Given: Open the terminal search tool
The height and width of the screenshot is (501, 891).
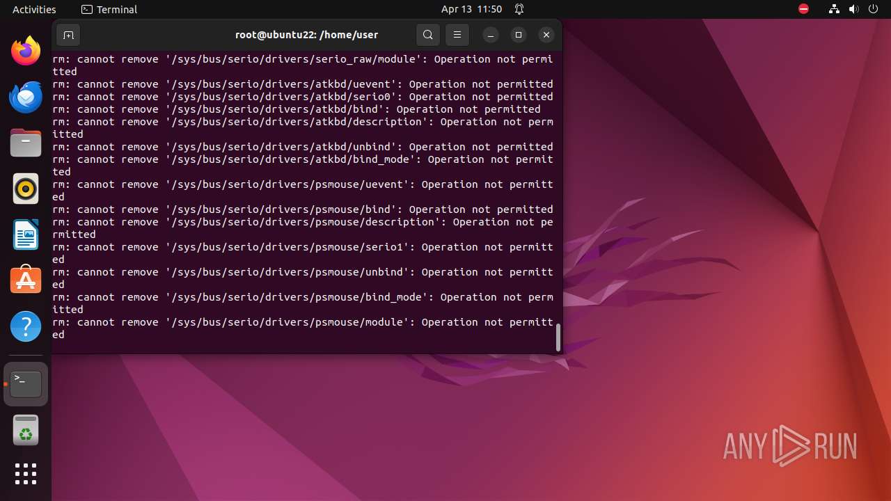Looking at the screenshot, I should pyautogui.click(x=428, y=35).
